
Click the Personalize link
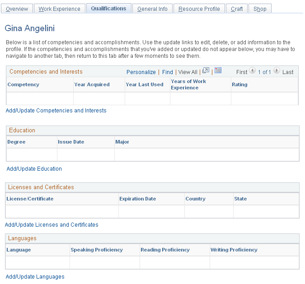click(x=141, y=72)
